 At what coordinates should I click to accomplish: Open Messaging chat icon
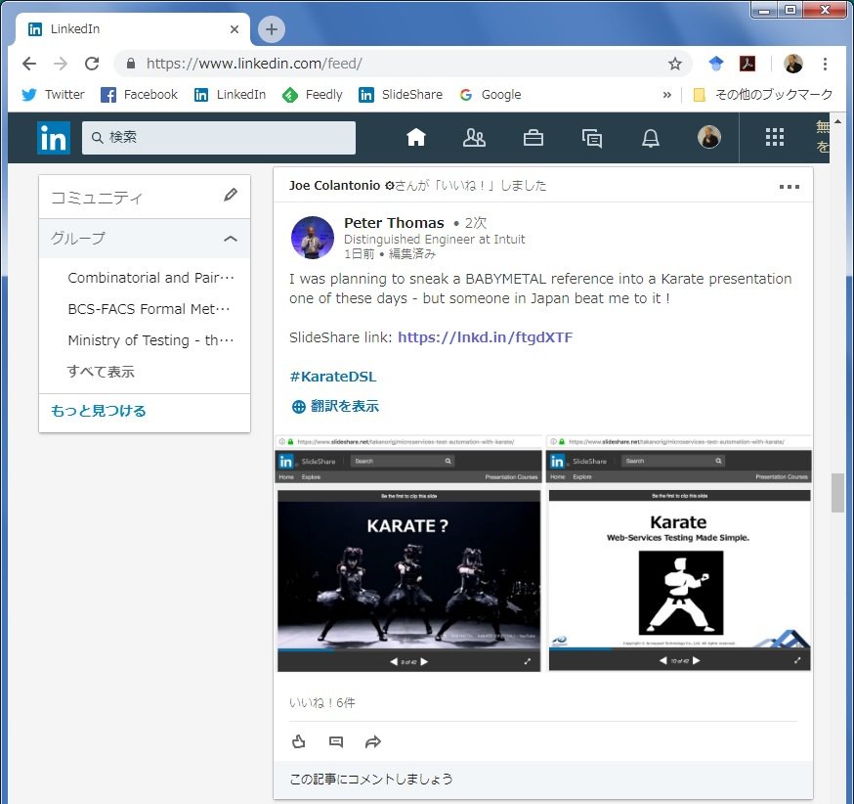point(591,138)
